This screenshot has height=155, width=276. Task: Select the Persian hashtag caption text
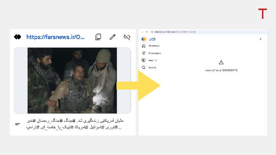[x=75, y=124]
